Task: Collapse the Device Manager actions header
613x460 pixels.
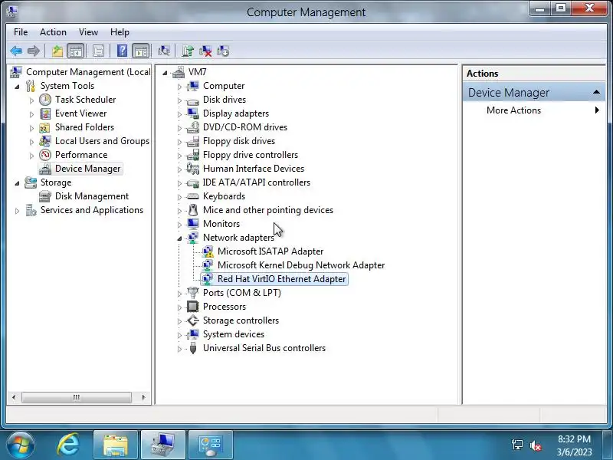Action: (596, 92)
